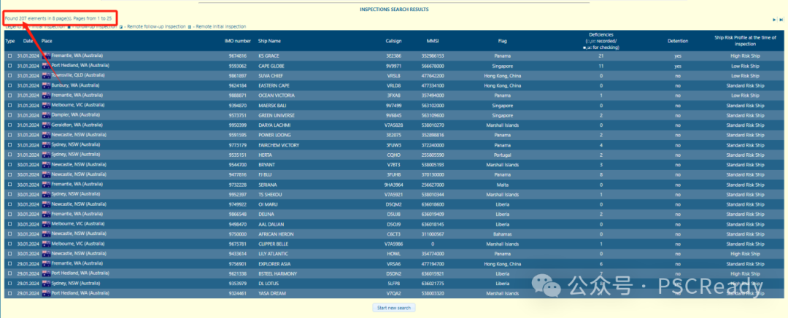
Task: Click the Detention column header
Action: [x=677, y=41]
